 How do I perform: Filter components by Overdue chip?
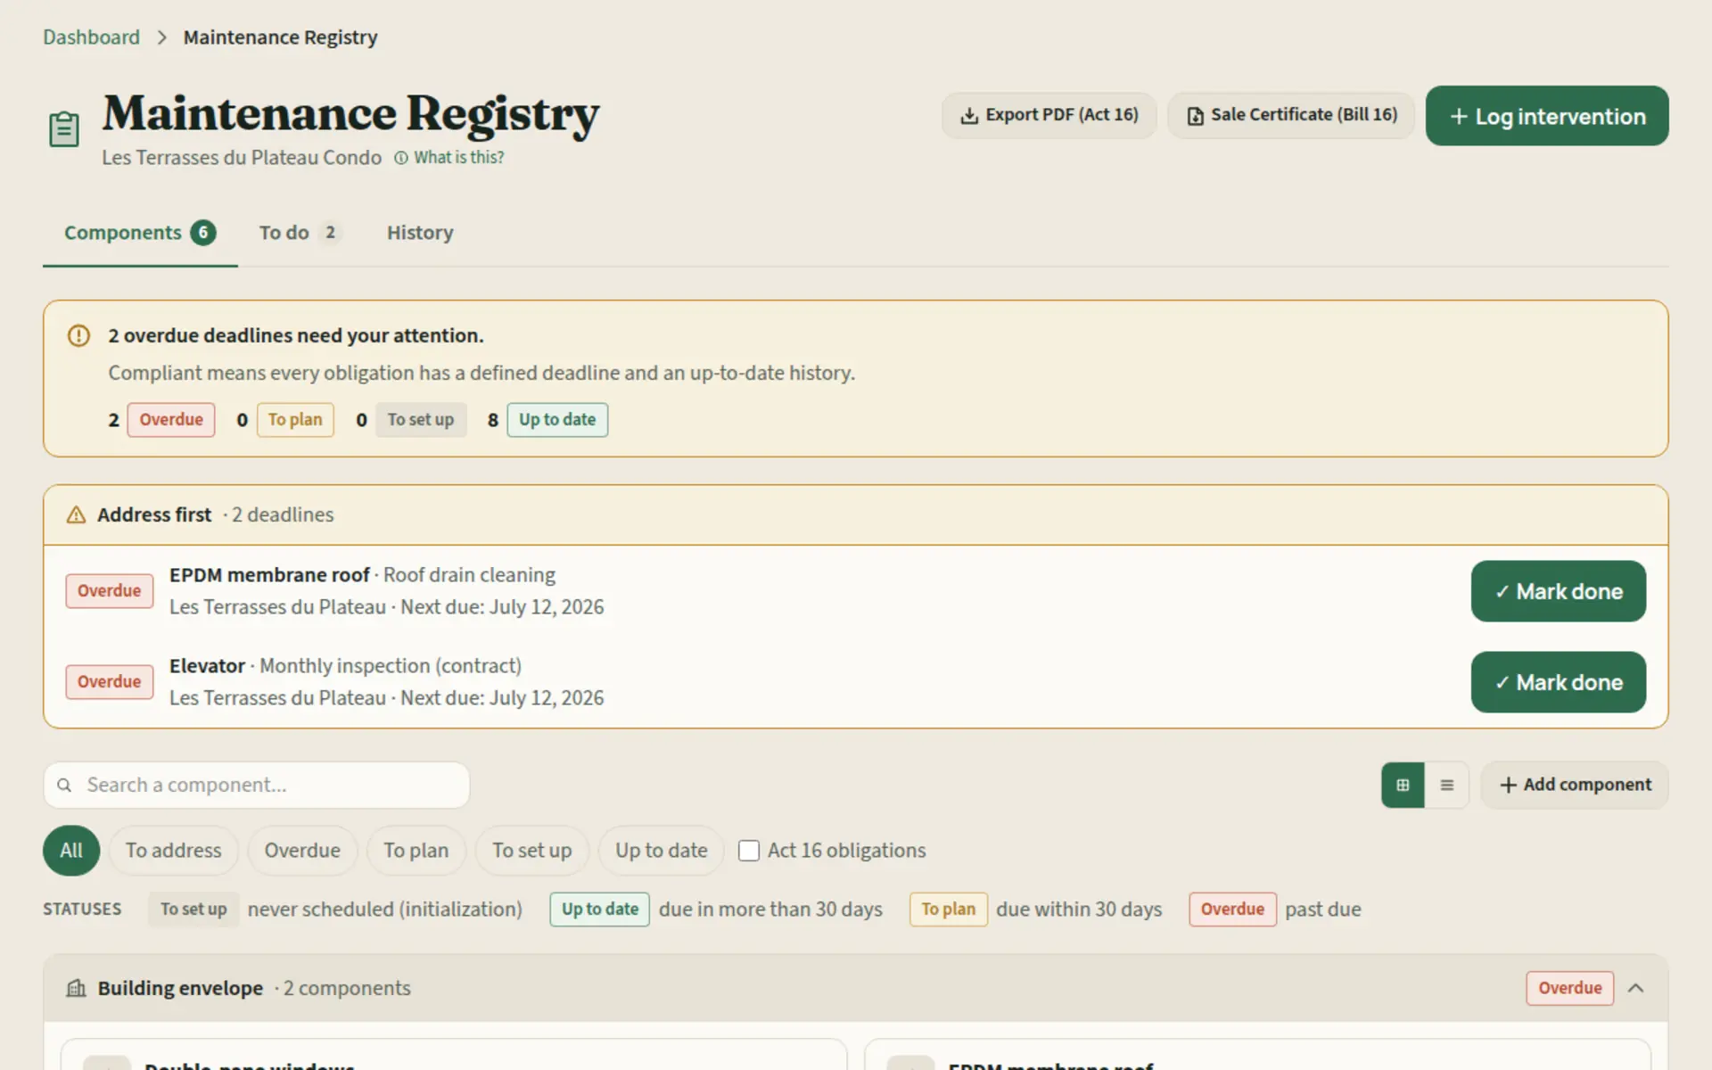[x=302, y=851]
